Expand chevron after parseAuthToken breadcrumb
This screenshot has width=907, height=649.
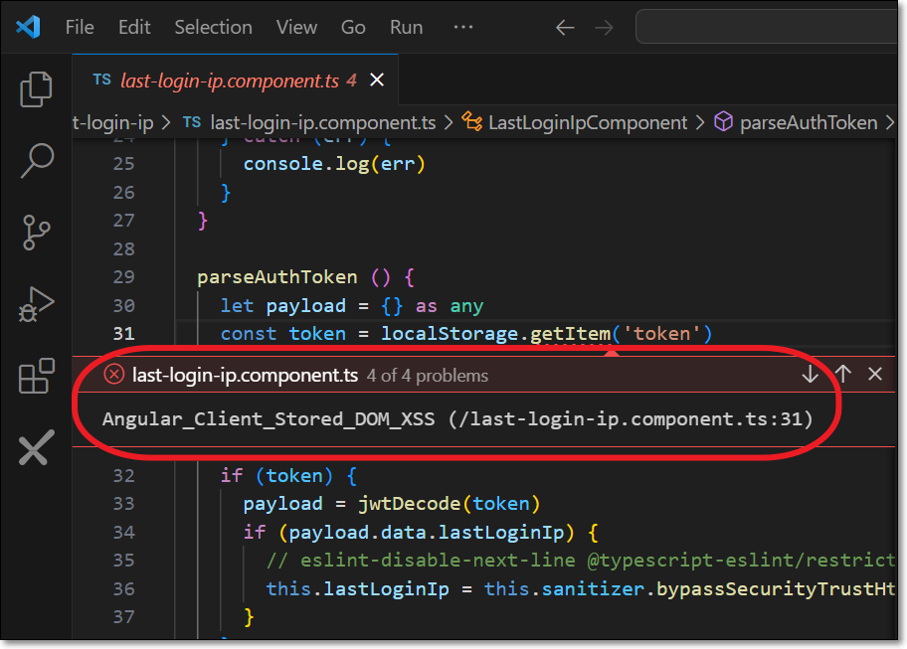pyautogui.click(x=890, y=122)
